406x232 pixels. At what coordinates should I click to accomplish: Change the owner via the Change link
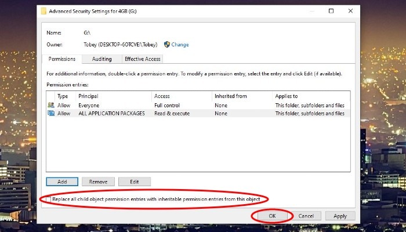click(180, 45)
